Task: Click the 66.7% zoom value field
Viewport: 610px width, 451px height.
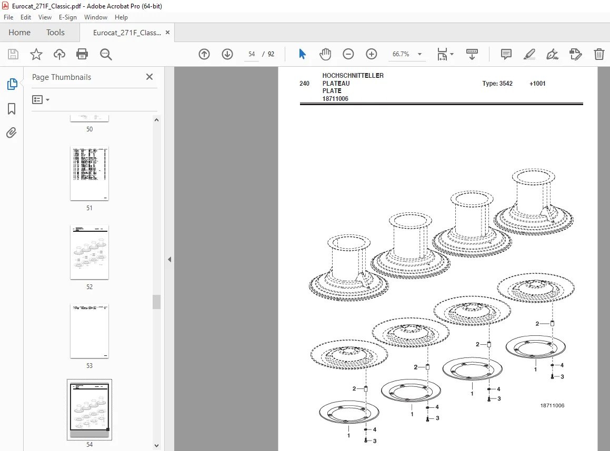Action: tap(401, 54)
